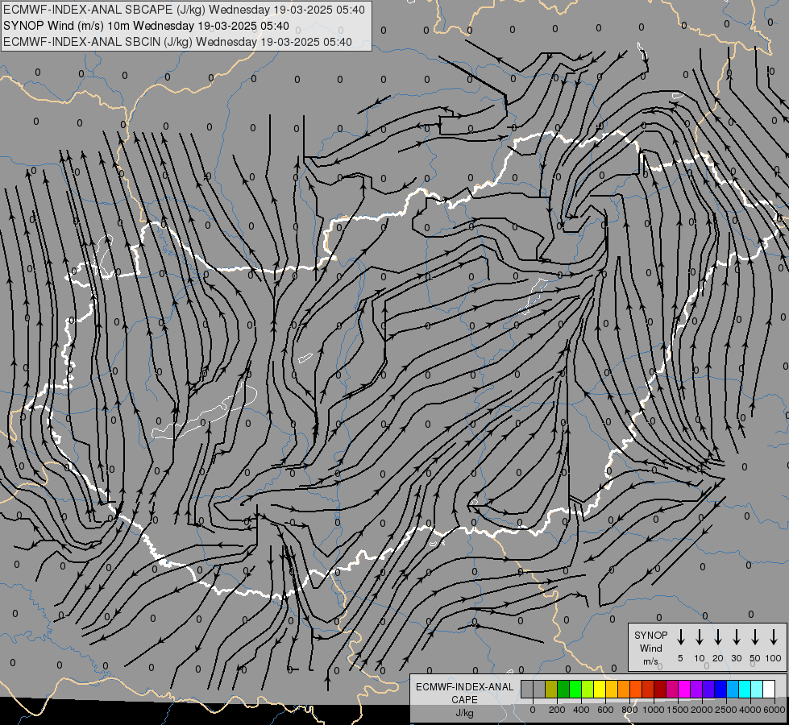Viewport: 789px width, 725px height.
Task: Click the 20 speed value in wind legend
Action: [718, 658]
